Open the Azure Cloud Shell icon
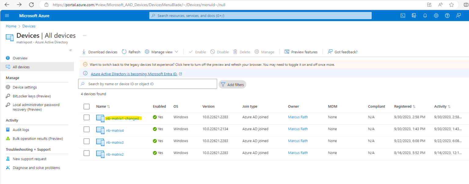This screenshot has width=469, height=184. [x=403, y=16]
